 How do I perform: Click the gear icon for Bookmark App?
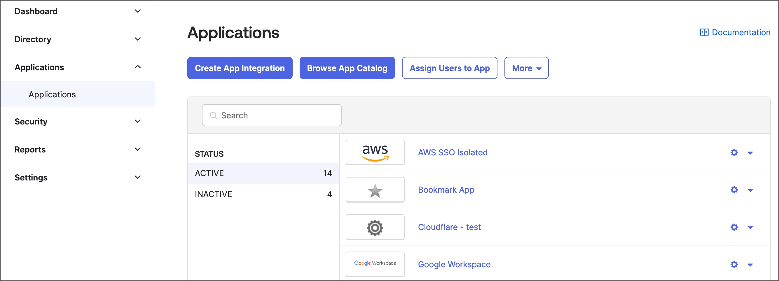pos(734,190)
